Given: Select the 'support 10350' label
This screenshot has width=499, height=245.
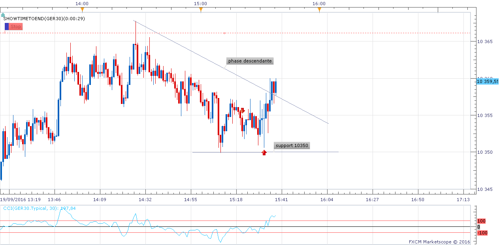Looking at the screenshot, I should [x=292, y=145].
